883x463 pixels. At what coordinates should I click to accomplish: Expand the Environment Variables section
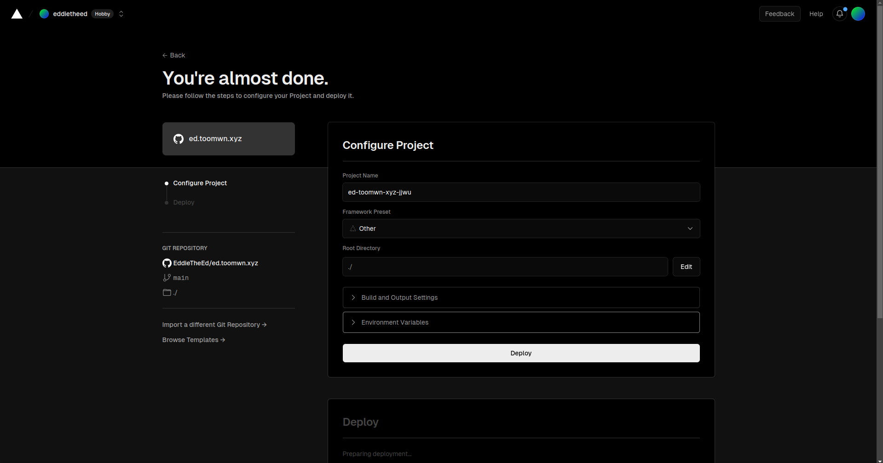coord(521,322)
